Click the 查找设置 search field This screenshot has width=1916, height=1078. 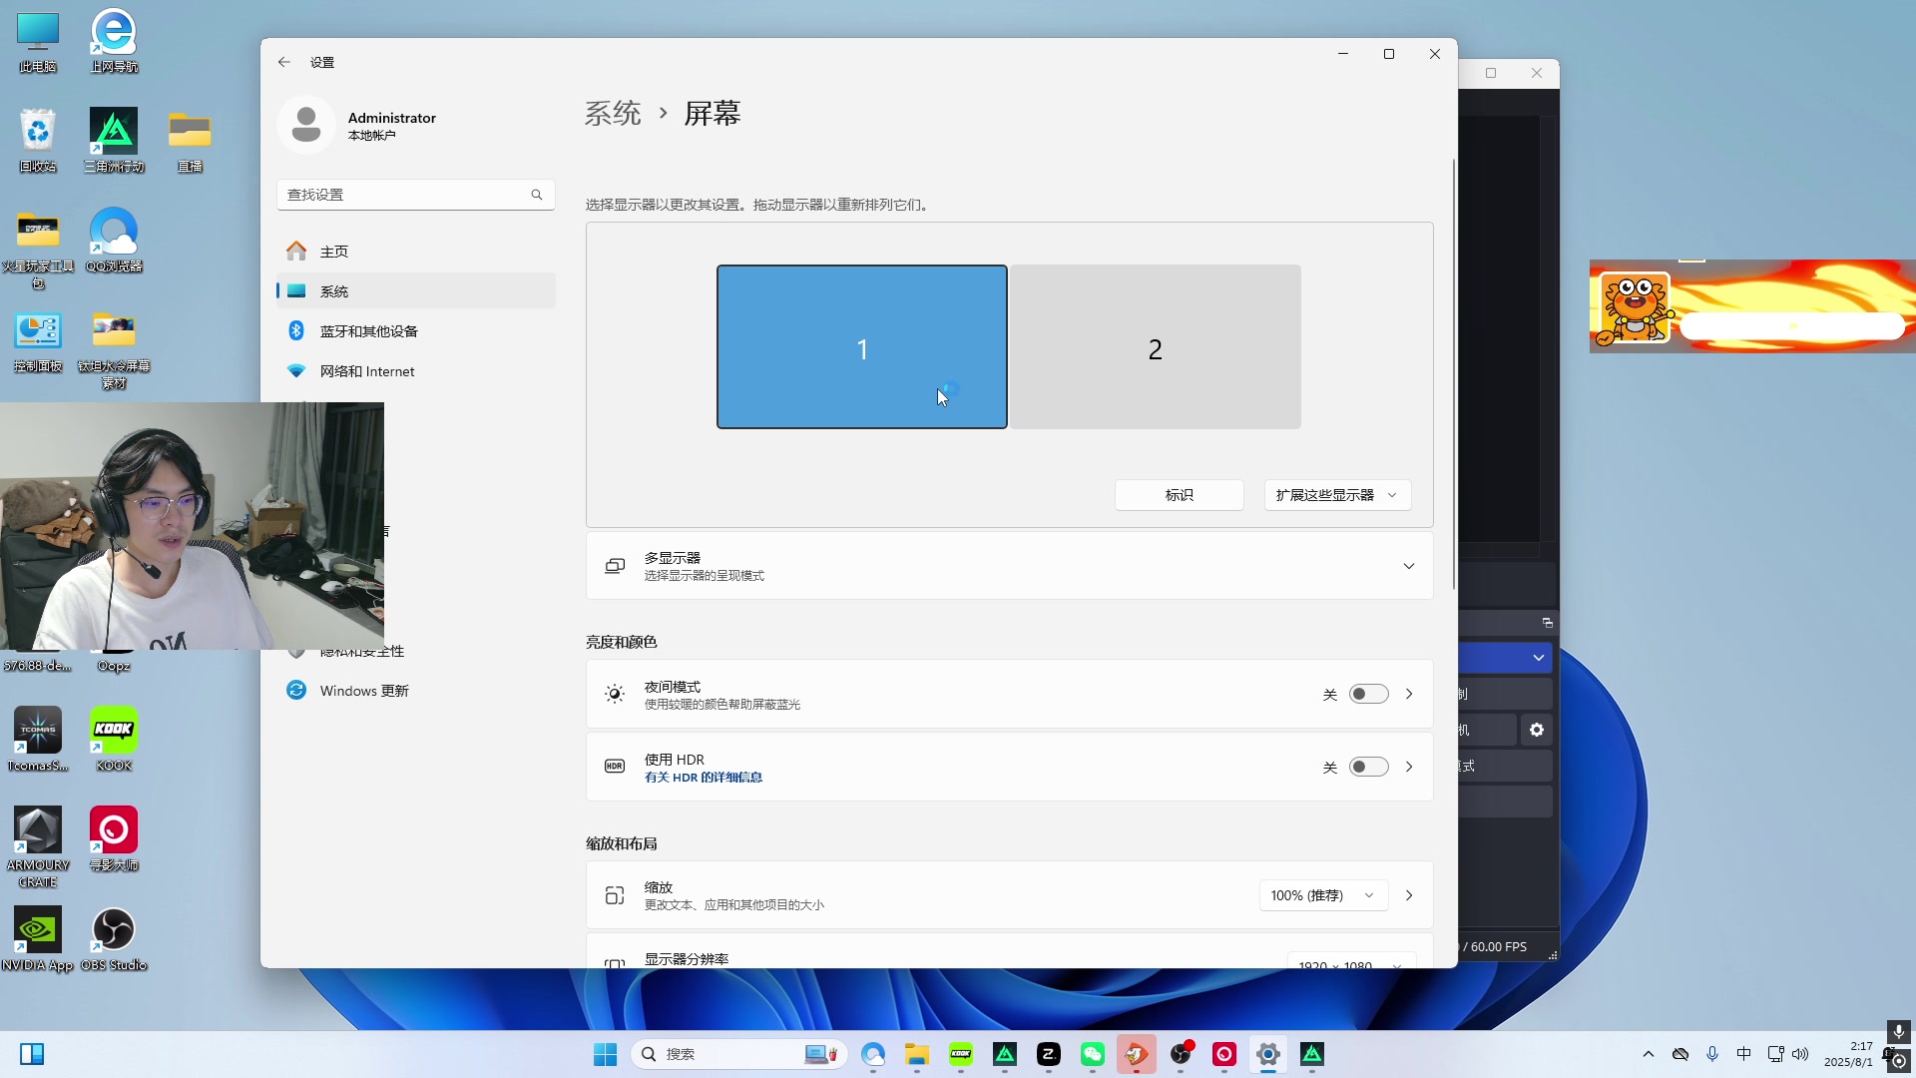(x=415, y=195)
